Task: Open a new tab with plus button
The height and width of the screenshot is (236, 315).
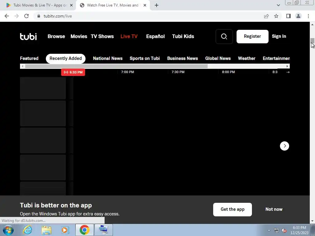Action: click(x=157, y=5)
